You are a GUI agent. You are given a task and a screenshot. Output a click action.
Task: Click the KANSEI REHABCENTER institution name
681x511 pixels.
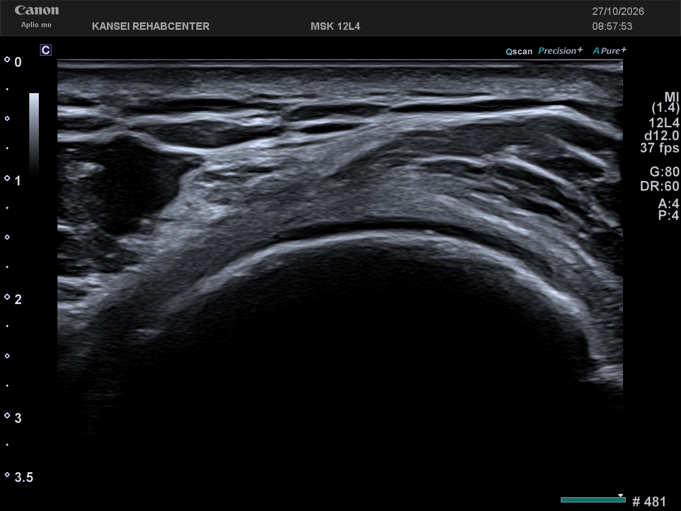151,26
